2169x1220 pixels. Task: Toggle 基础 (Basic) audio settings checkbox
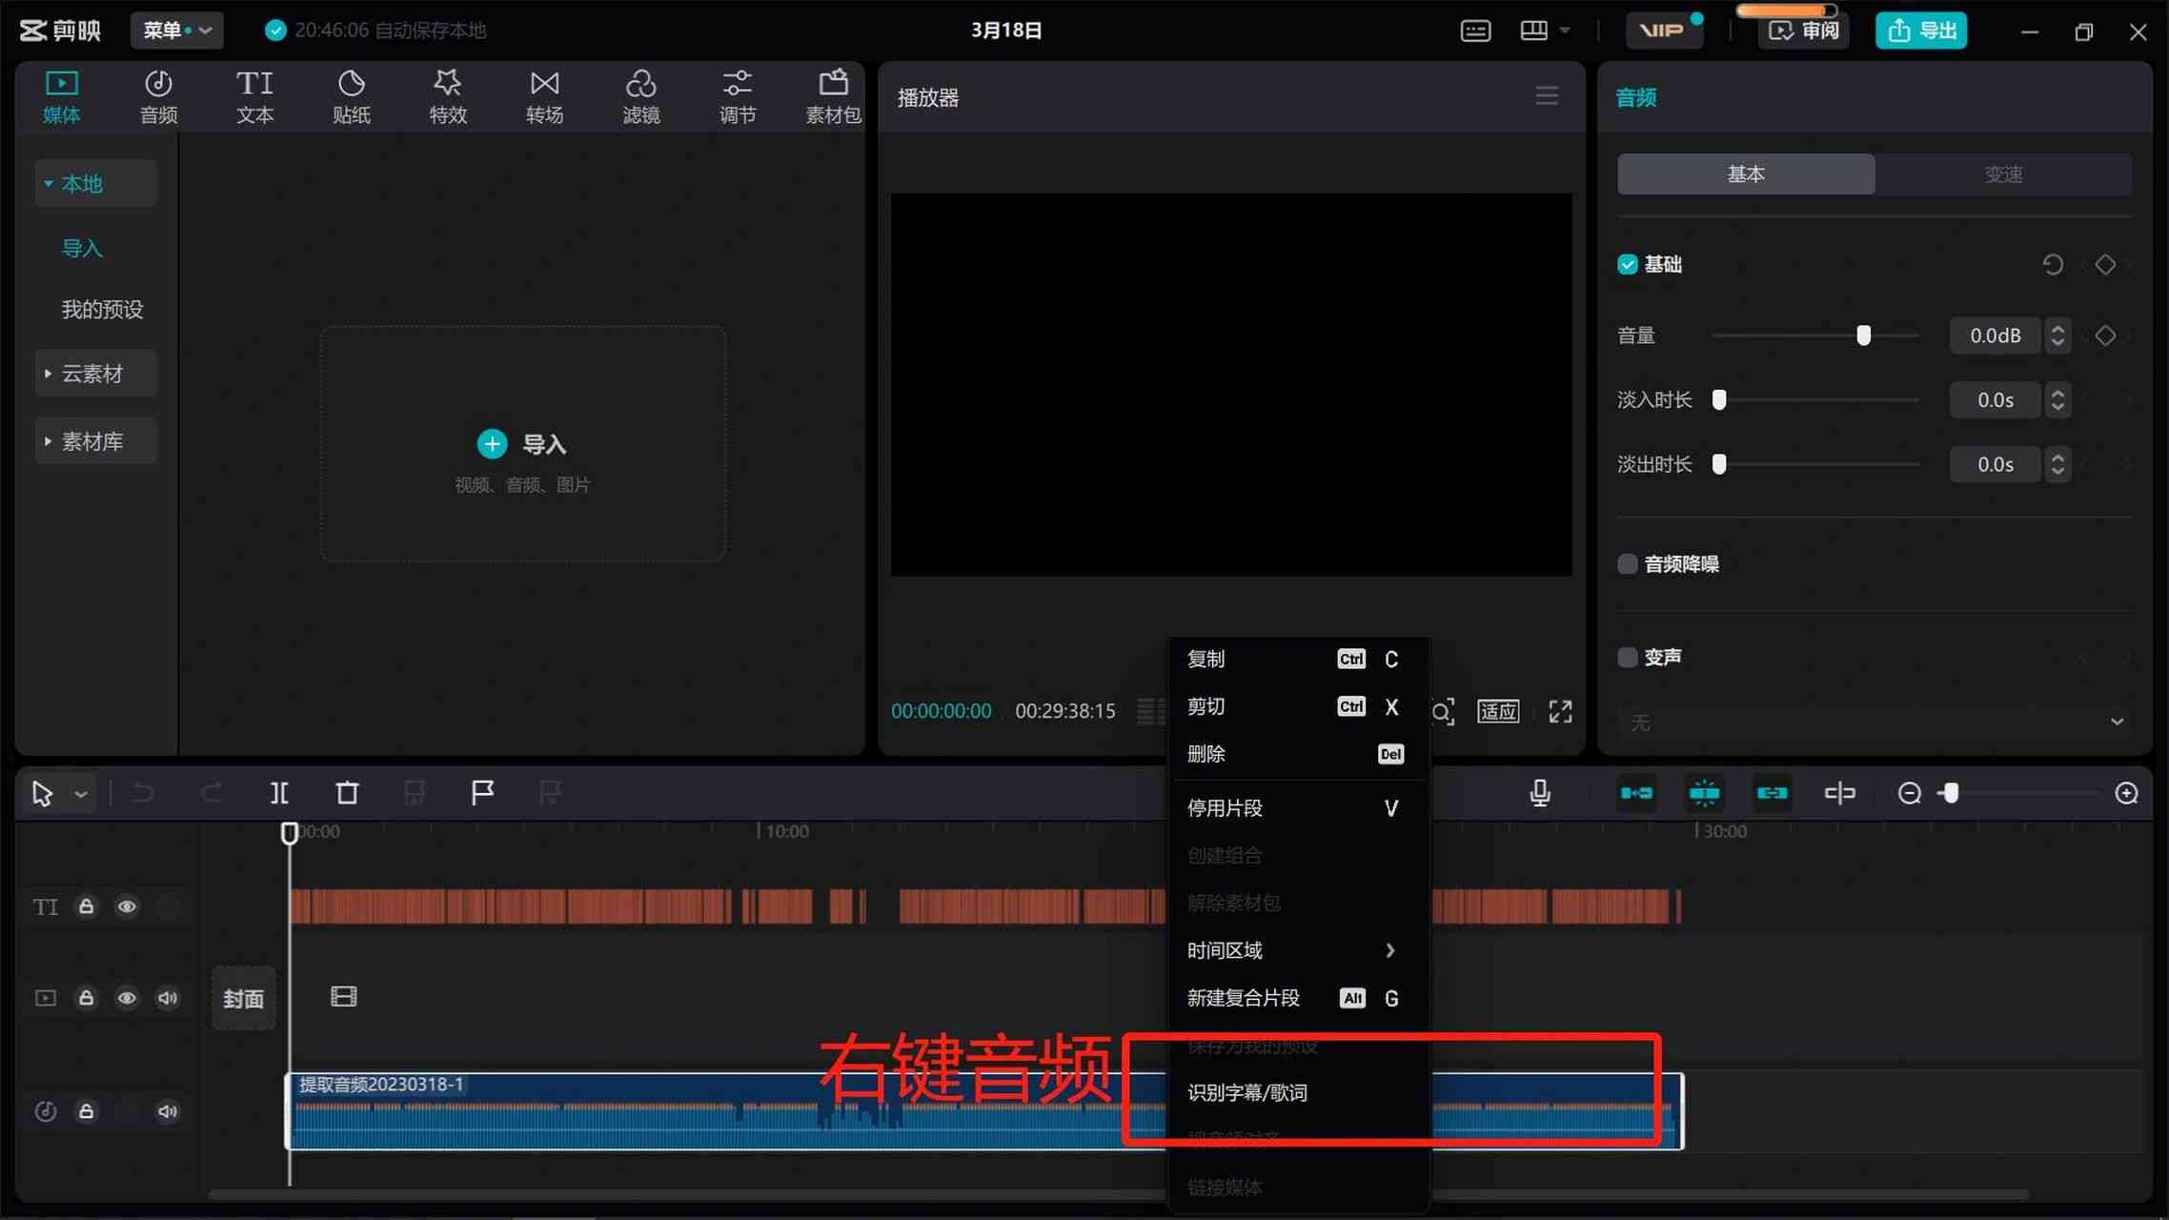point(1627,264)
